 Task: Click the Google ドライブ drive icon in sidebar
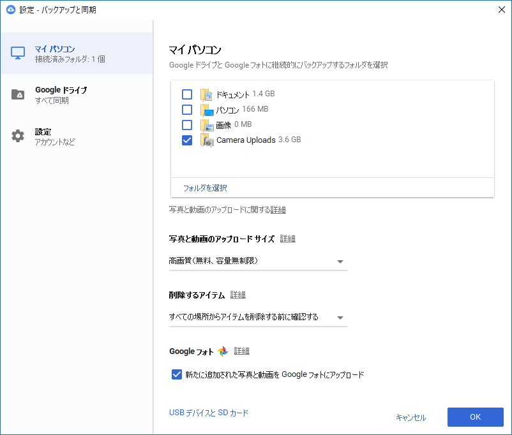pyautogui.click(x=18, y=94)
